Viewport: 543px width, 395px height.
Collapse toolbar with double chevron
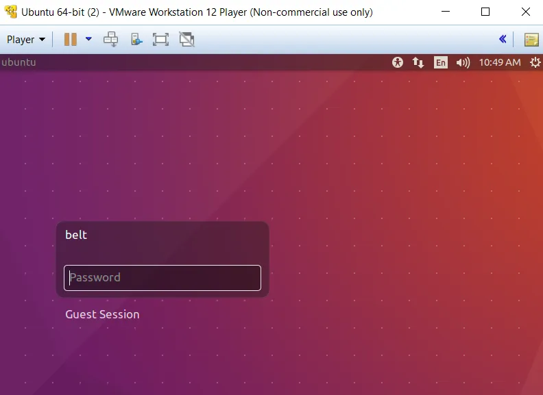click(x=503, y=39)
